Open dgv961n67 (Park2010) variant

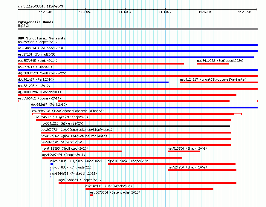36,79
